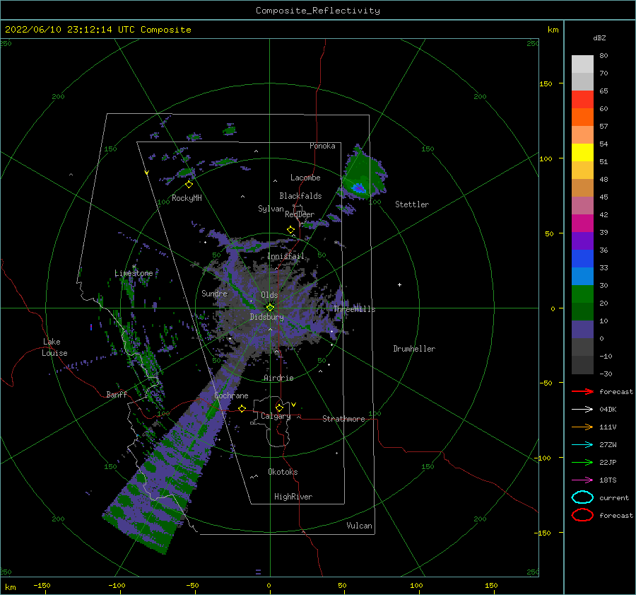Click the slate-purple 0-10 dBZ swatch
636x595 pixels.
[582, 330]
